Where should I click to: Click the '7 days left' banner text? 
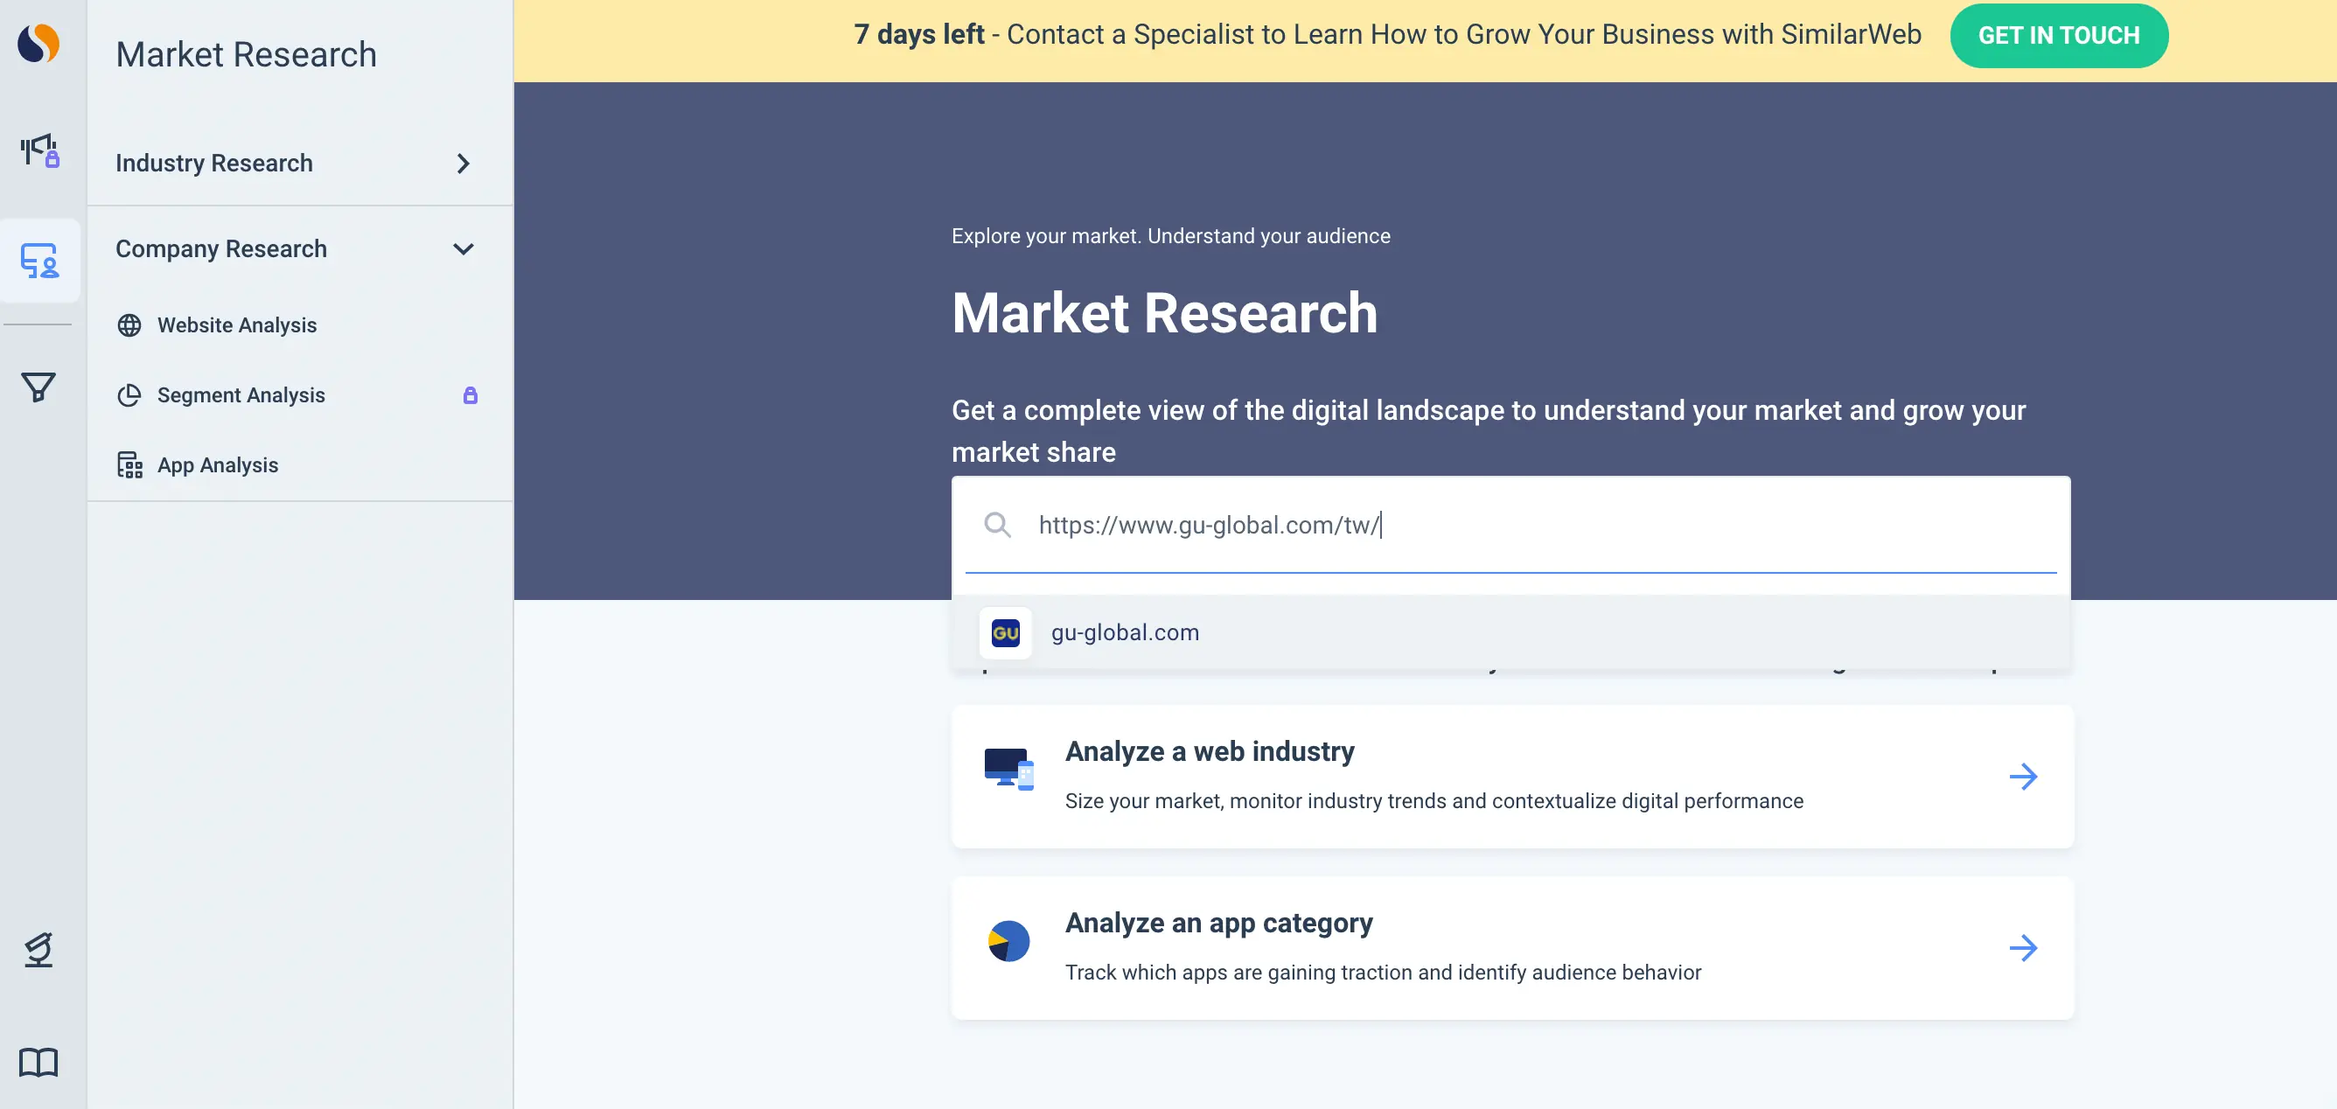pyautogui.click(x=918, y=34)
